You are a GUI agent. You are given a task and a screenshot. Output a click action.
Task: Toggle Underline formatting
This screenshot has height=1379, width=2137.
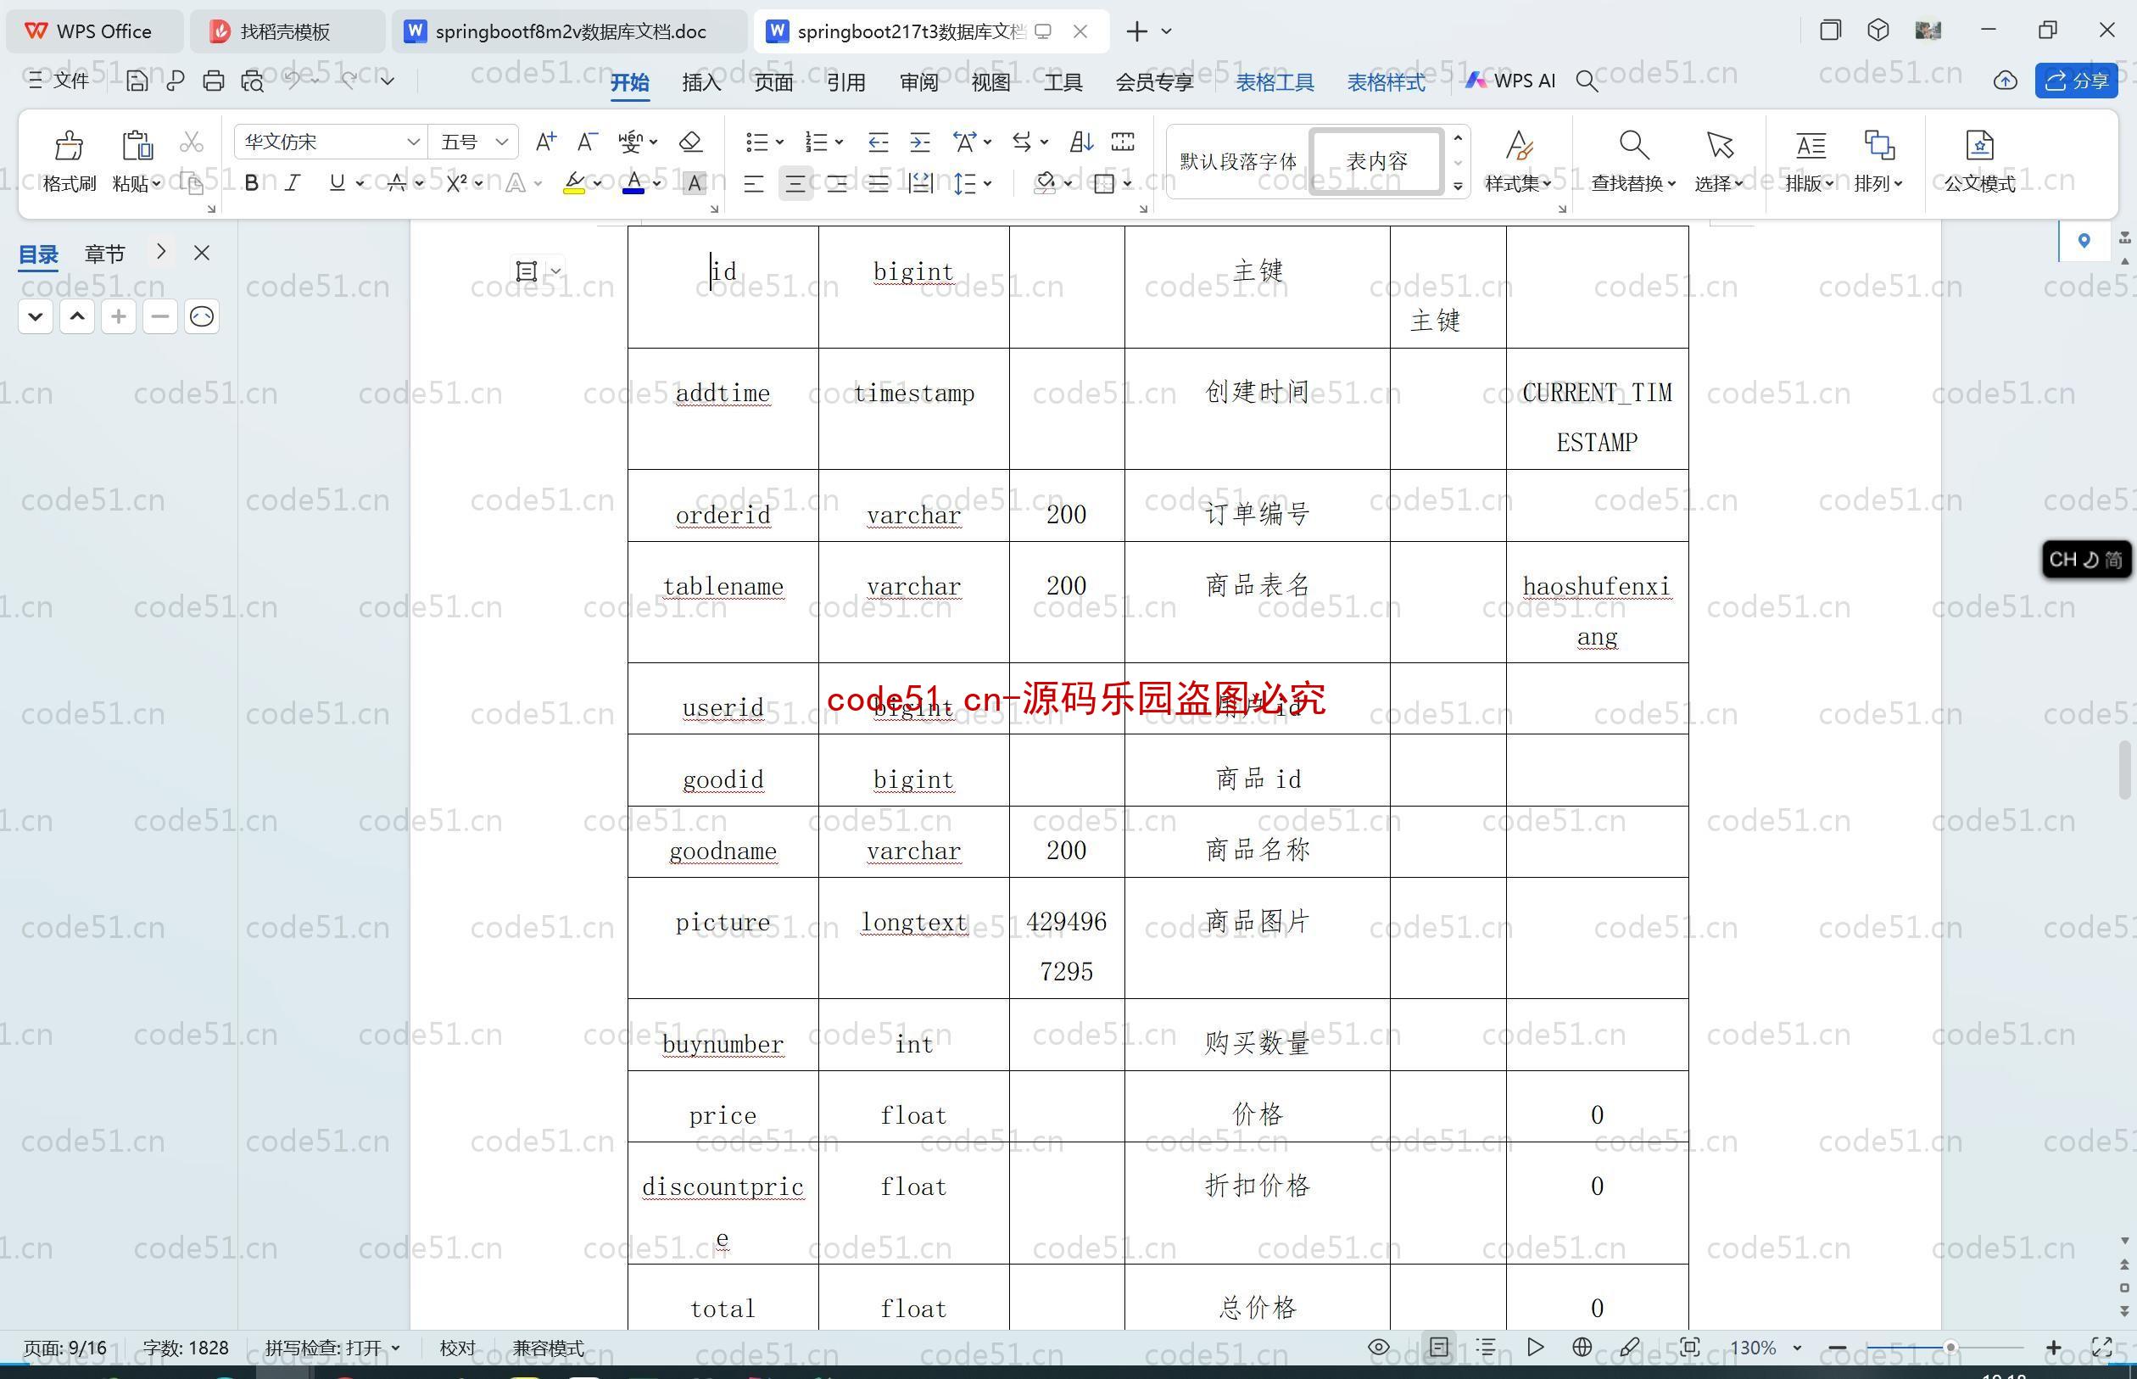point(337,183)
